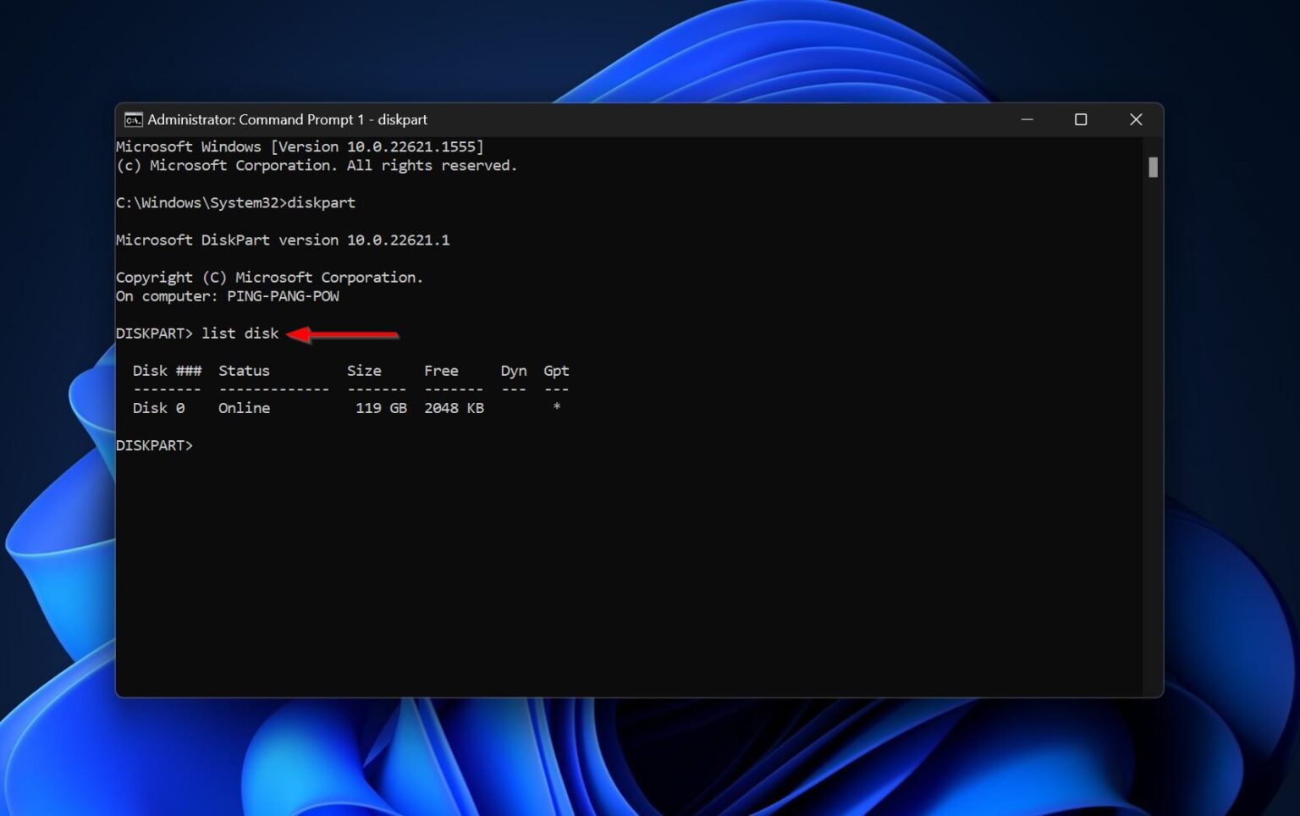Click the maximize window button
Image resolution: width=1300 pixels, height=816 pixels.
(1081, 119)
